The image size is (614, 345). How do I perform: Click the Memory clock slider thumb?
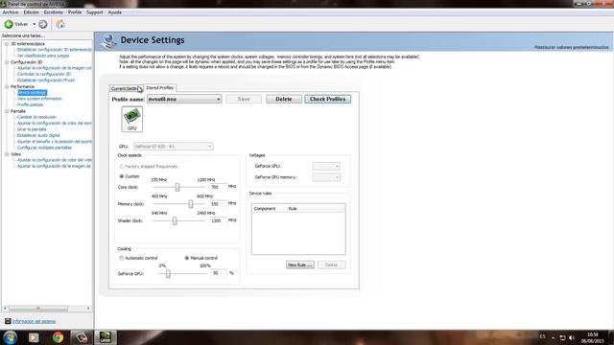191,204
